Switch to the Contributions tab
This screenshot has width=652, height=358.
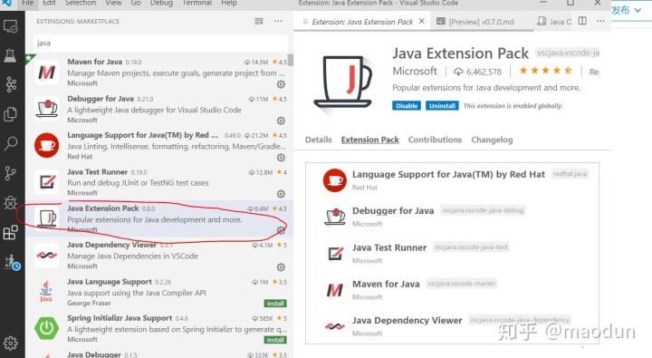pyautogui.click(x=435, y=140)
